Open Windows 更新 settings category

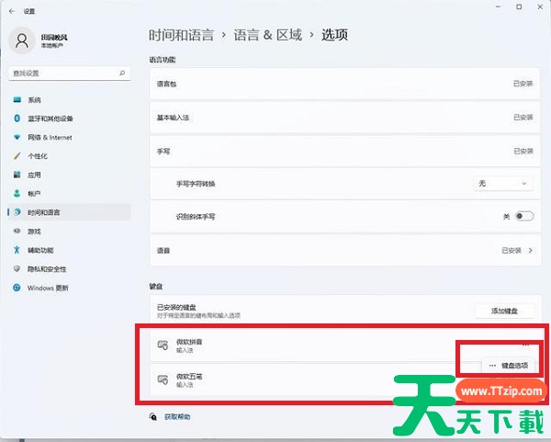coord(69,288)
